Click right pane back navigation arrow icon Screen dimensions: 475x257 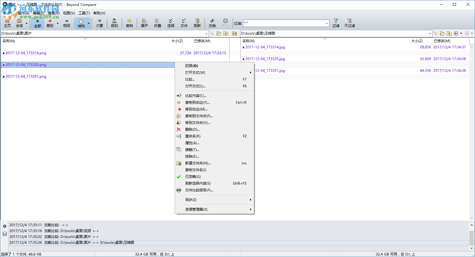coord(456,33)
